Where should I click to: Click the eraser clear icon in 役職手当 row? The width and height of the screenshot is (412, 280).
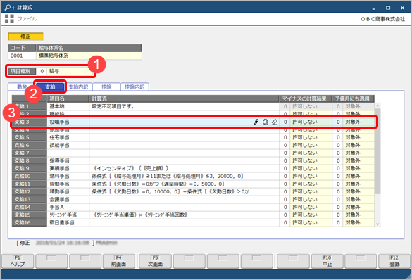pyautogui.click(x=275, y=122)
